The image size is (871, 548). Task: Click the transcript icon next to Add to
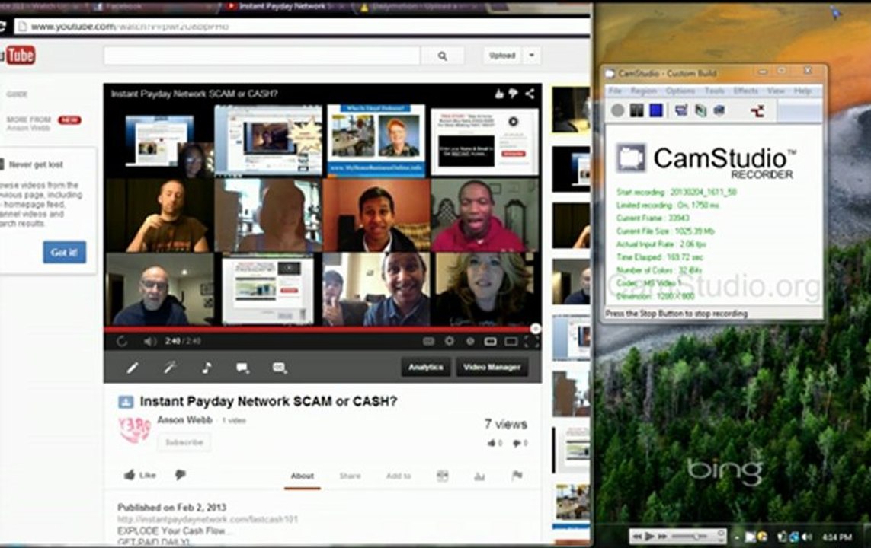point(442,476)
